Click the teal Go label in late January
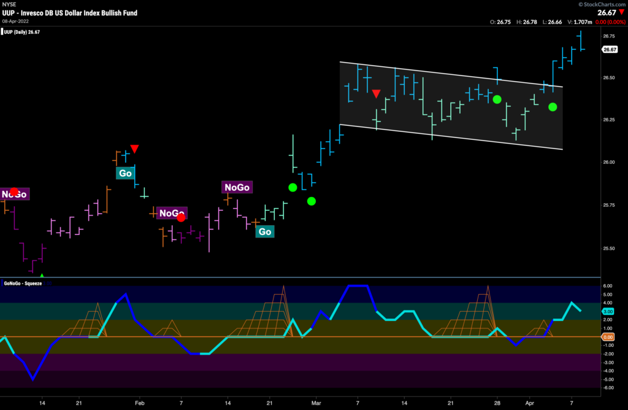The width and height of the screenshot is (628, 410). pyautogui.click(x=125, y=173)
